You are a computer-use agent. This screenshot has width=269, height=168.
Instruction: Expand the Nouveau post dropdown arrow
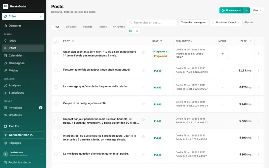click(247, 10)
